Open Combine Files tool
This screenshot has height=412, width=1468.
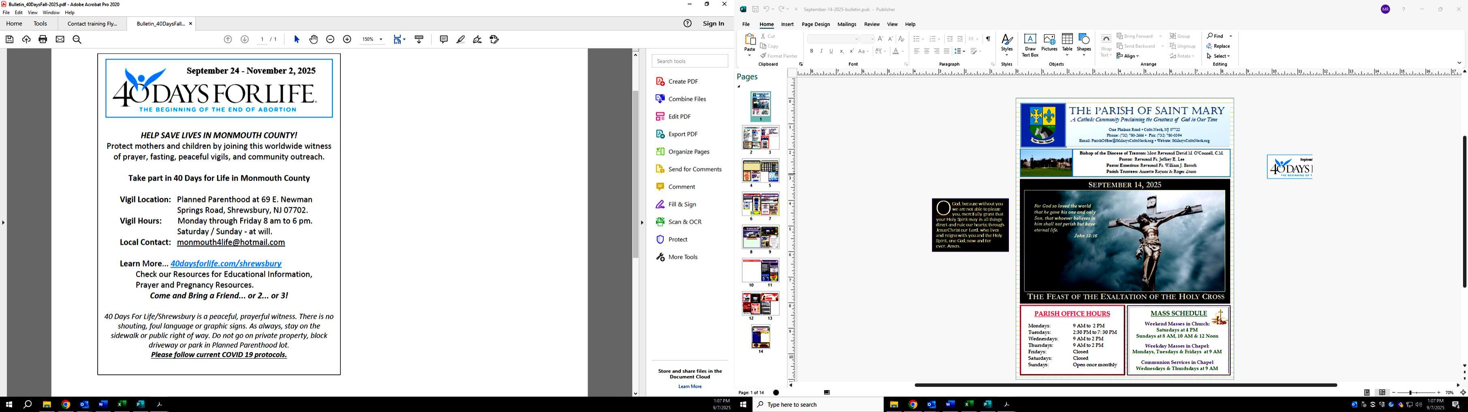(681, 99)
